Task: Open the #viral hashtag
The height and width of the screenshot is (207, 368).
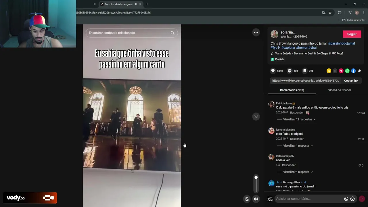Action: 312,48
